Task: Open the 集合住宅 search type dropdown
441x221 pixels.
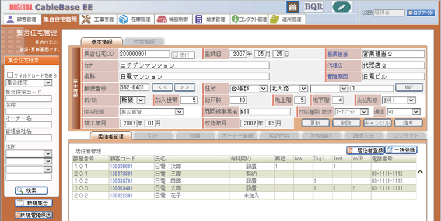Action: click(x=29, y=83)
